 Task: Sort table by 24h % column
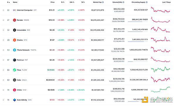(72, 2)
